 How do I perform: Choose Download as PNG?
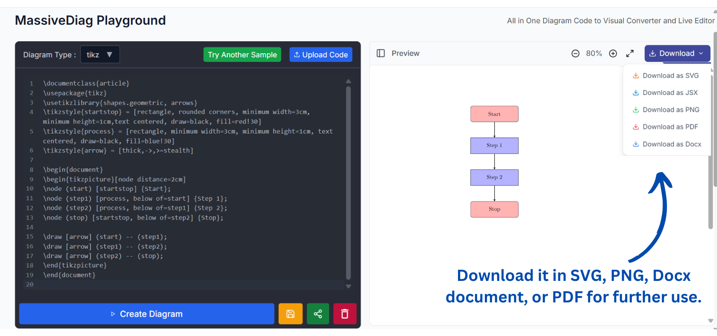(666, 110)
